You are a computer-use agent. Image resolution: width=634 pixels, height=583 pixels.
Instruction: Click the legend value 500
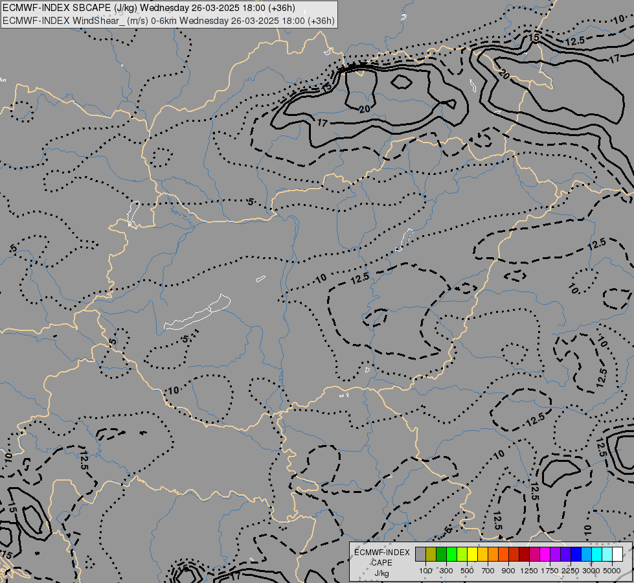tap(467, 571)
